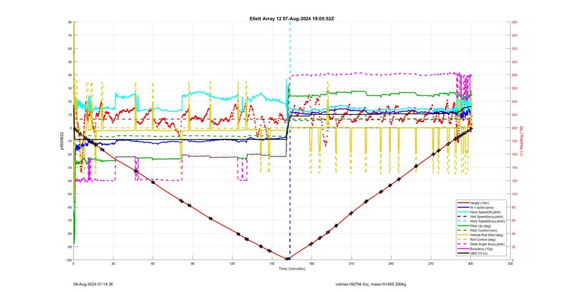Click the right heading axis tick "100"

[x=515, y=194]
